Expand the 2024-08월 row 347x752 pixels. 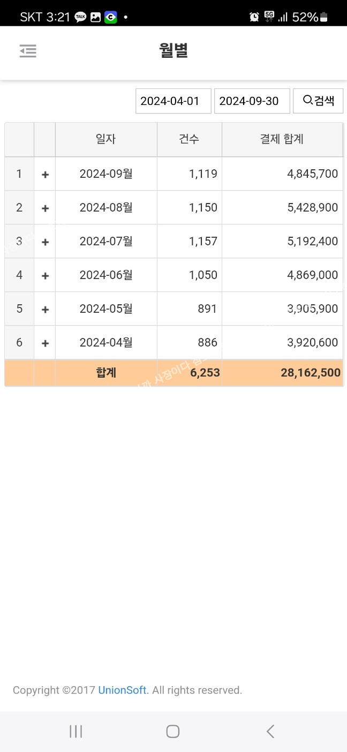click(45, 208)
